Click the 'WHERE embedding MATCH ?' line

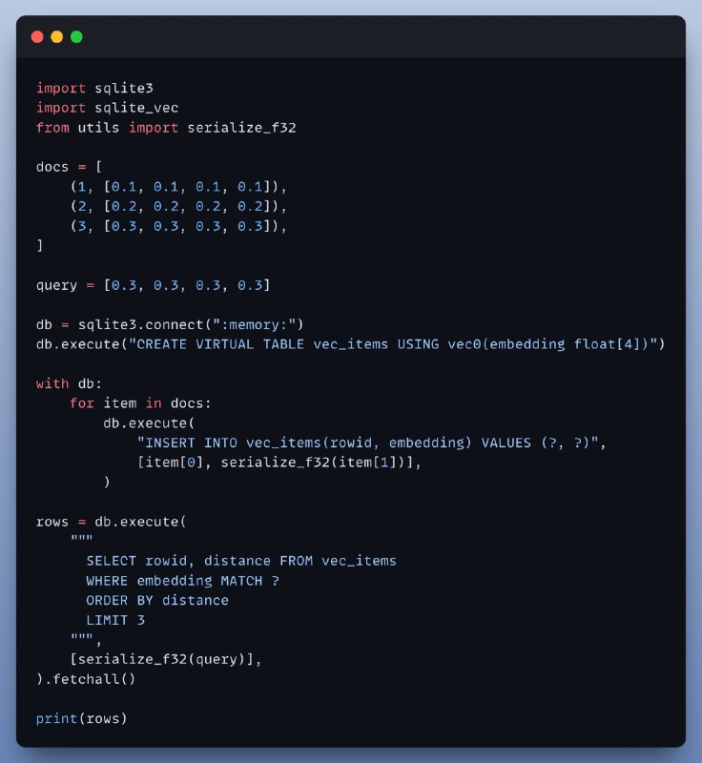182,581
